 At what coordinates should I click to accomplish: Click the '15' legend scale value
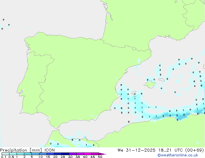click(48, 157)
